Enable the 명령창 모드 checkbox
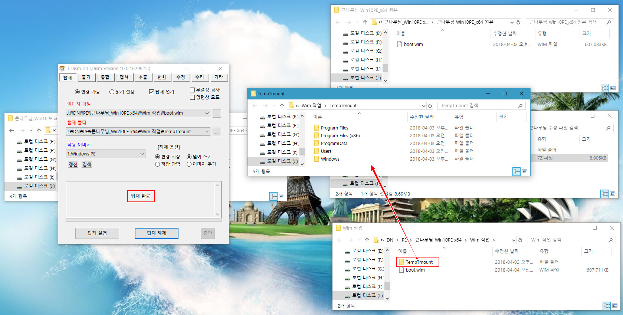Screen dimensions: 623x315 [192, 97]
